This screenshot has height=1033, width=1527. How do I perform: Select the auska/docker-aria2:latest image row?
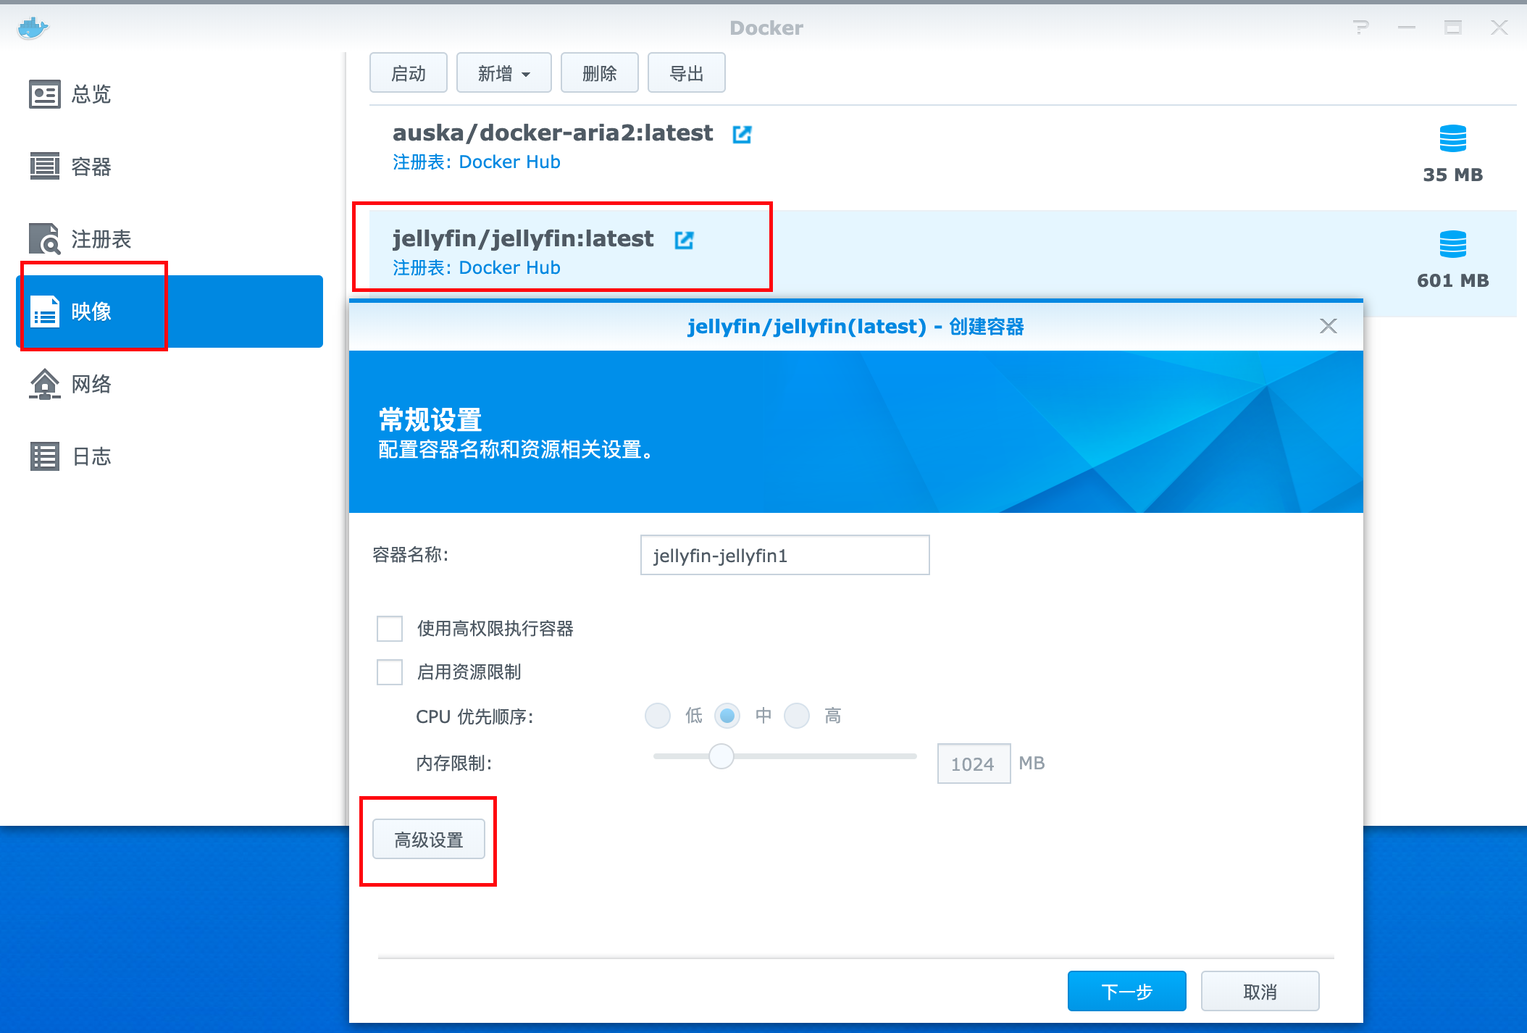(x=943, y=158)
